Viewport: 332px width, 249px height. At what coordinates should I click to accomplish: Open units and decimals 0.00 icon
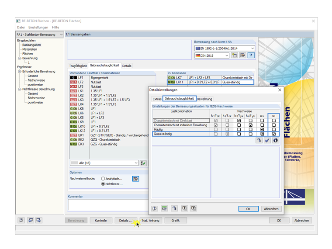(x=164, y=208)
